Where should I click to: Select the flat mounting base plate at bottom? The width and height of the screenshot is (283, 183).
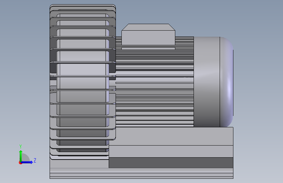pos(142,173)
